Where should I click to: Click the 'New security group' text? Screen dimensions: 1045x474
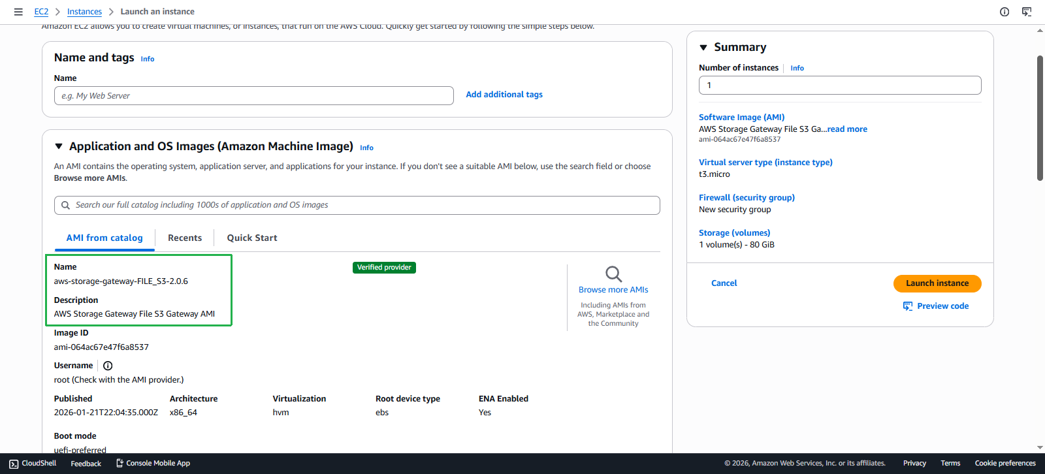(735, 210)
